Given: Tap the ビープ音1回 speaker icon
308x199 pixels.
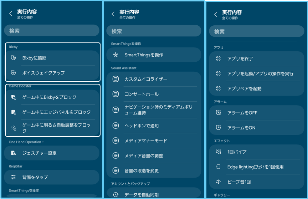Looking at the screenshot, I should 218,182.
